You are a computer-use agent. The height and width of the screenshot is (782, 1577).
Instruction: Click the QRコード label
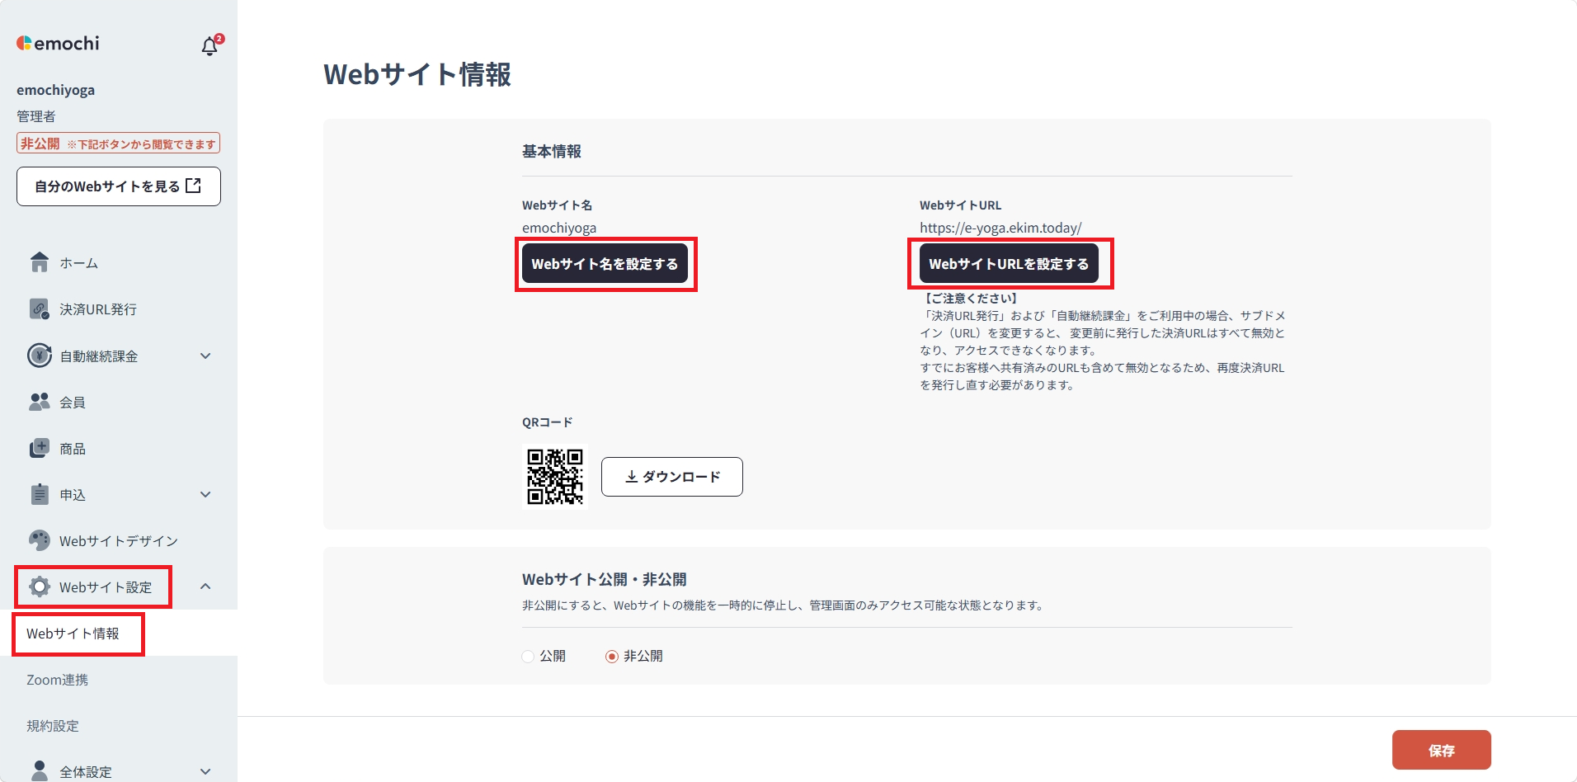click(547, 422)
